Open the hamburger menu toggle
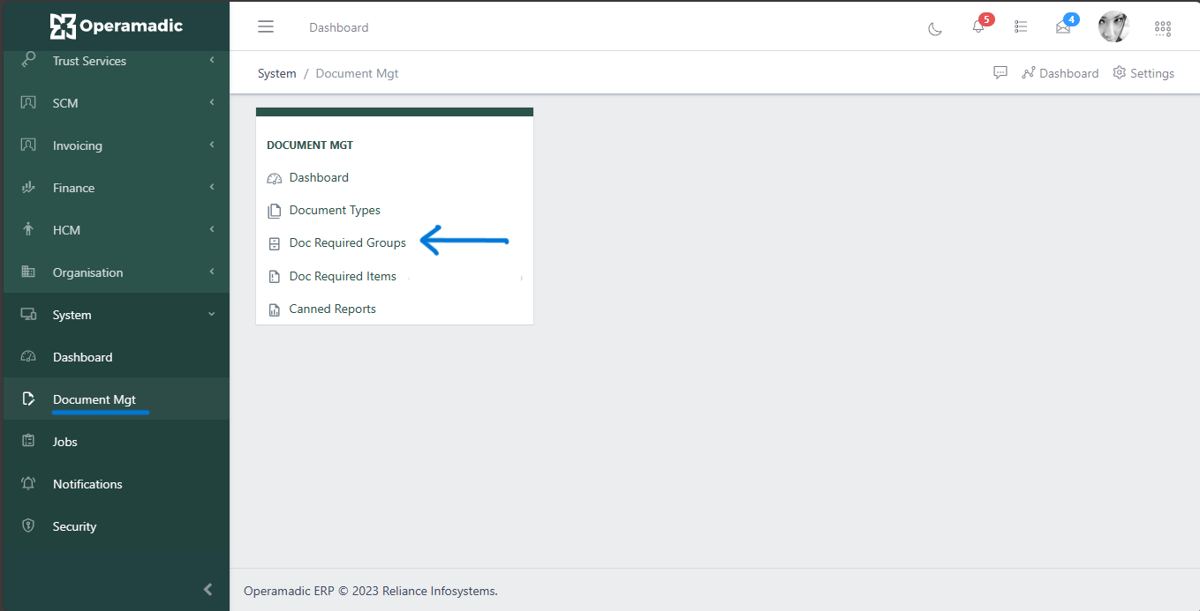 [266, 26]
